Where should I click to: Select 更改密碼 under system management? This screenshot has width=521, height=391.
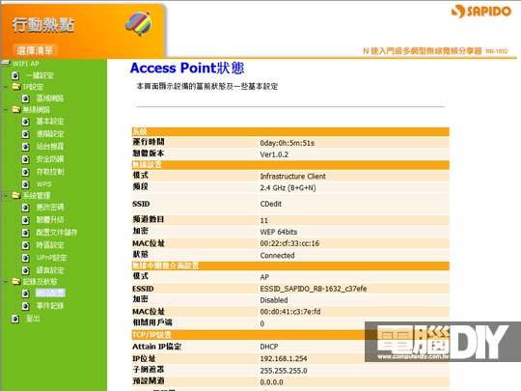point(50,208)
